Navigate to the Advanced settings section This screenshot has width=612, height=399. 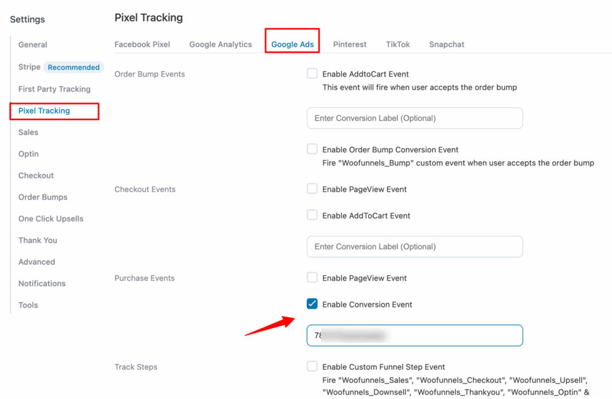click(x=36, y=262)
